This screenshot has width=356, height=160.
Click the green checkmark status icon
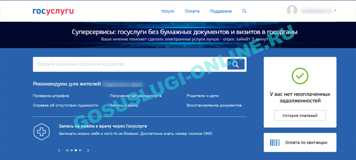[300, 76]
